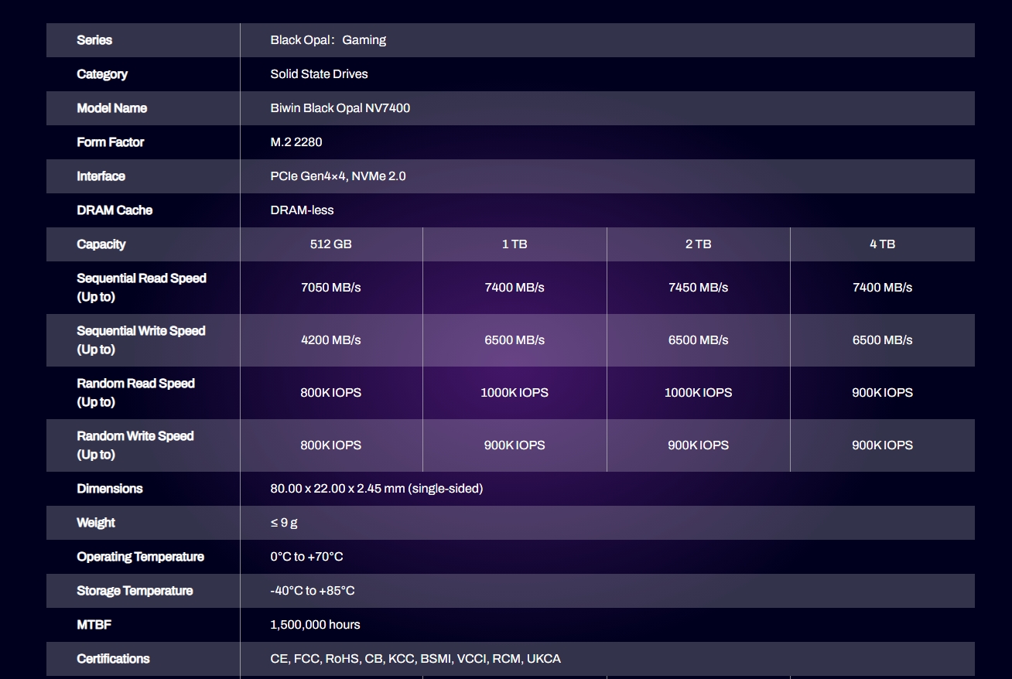Image resolution: width=1012 pixels, height=679 pixels.
Task: Select the 512 GB capacity cell
Action: tap(331, 244)
